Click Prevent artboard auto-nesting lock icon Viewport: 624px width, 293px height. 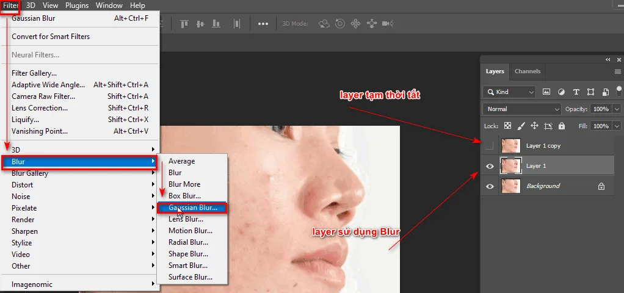[548, 126]
